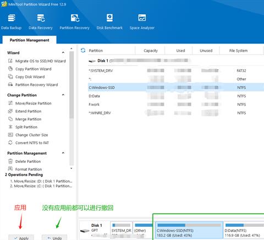264x240 pixels.
Task: Click the Delete Partition trash icon
Action: (x=10, y=161)
